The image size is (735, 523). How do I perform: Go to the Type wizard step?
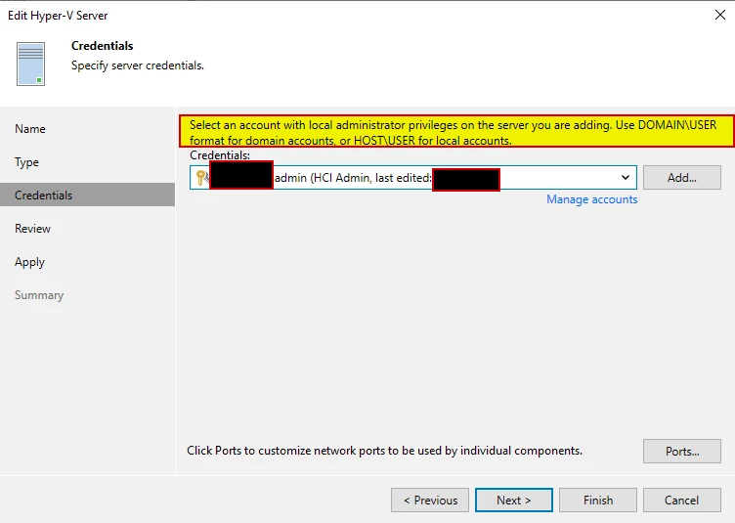[x=26, y=162]
